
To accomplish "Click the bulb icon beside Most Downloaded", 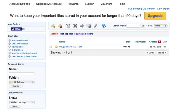I will pos(9,41).
